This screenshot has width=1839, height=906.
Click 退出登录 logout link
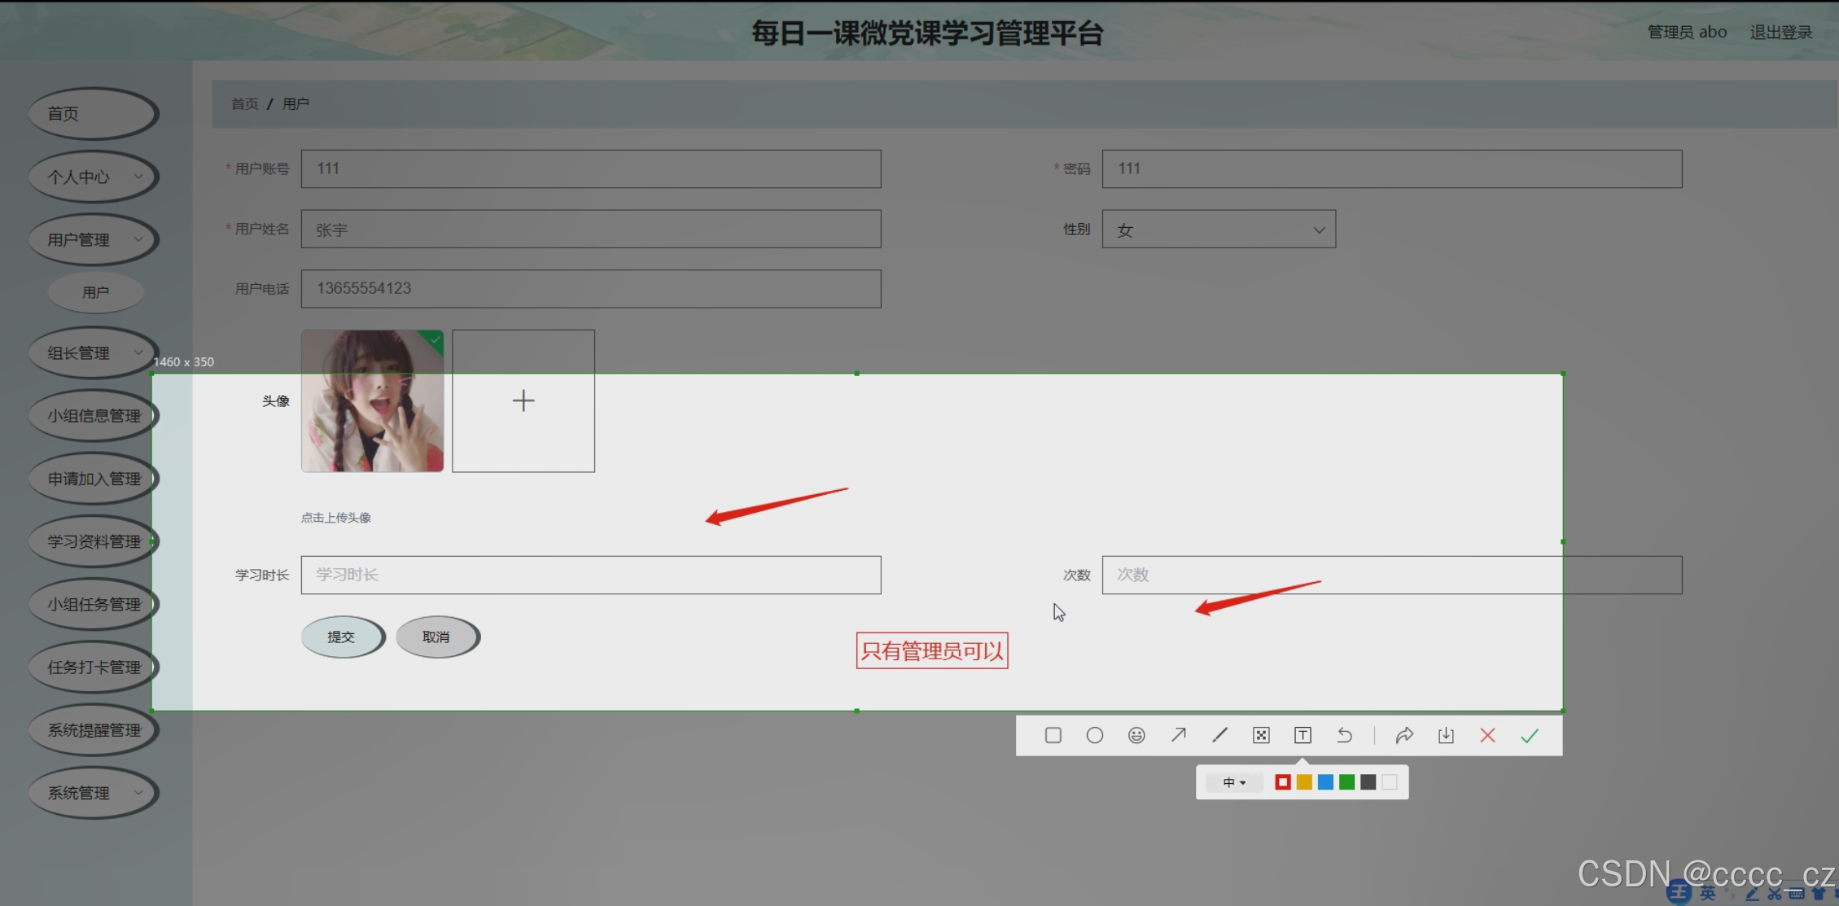[1780, 32]
